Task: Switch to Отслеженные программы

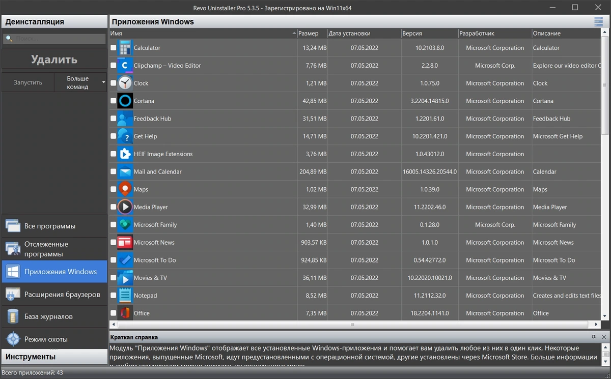Action: 54,249
